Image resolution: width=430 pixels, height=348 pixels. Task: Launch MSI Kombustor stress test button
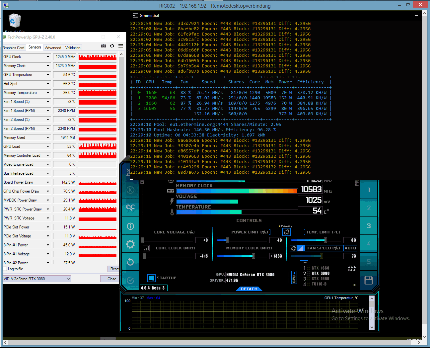point(130,190)
